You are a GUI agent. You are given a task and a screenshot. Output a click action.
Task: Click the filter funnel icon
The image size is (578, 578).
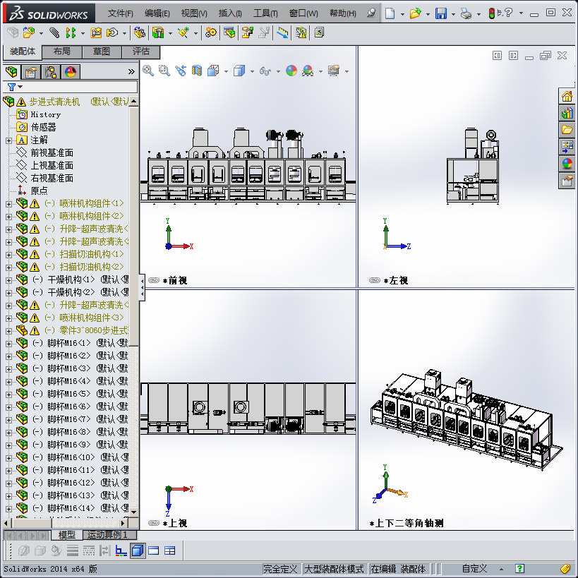tap(11, 87)
